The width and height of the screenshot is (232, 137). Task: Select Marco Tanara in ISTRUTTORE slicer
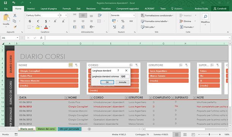coord(168,76)
